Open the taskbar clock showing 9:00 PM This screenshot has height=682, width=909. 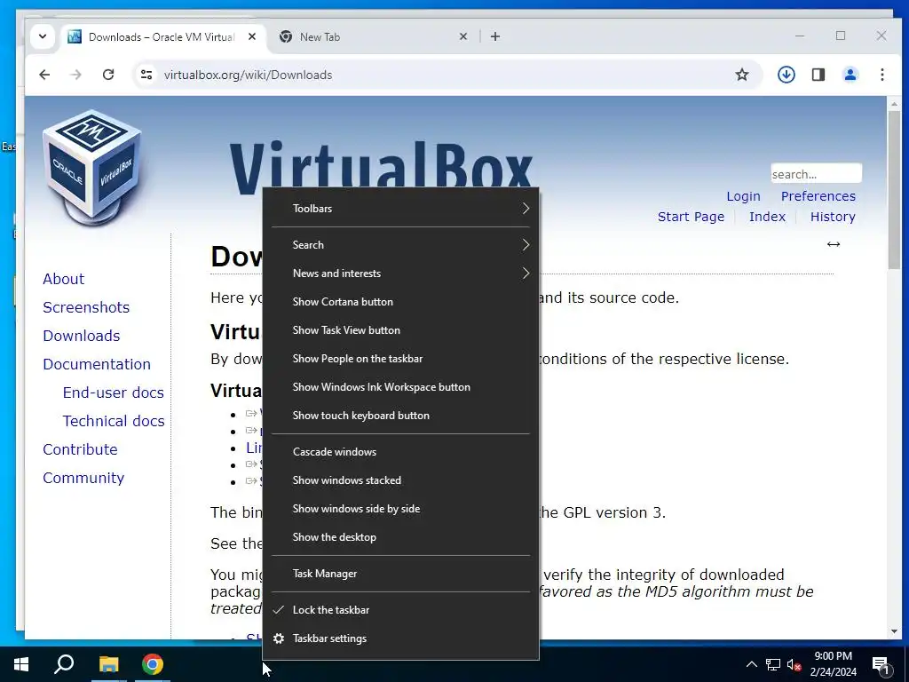coord(833,664)
